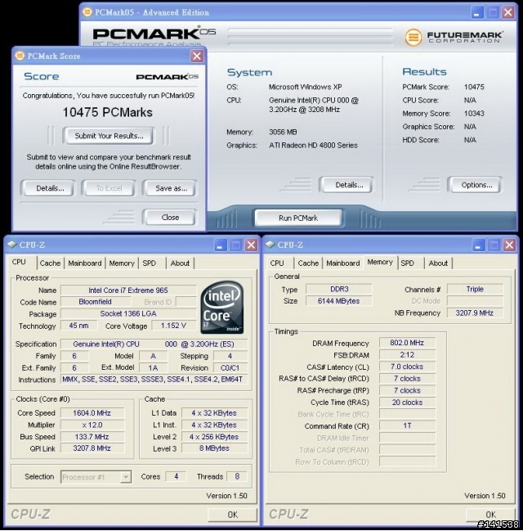The width and height of the screenshot is (523, 531).
Task: Click PCMark Score dialog title icon
Action: point(20,56)
